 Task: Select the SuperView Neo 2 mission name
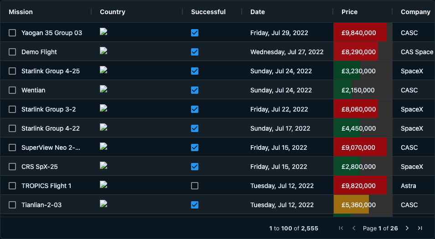[51, 147]
